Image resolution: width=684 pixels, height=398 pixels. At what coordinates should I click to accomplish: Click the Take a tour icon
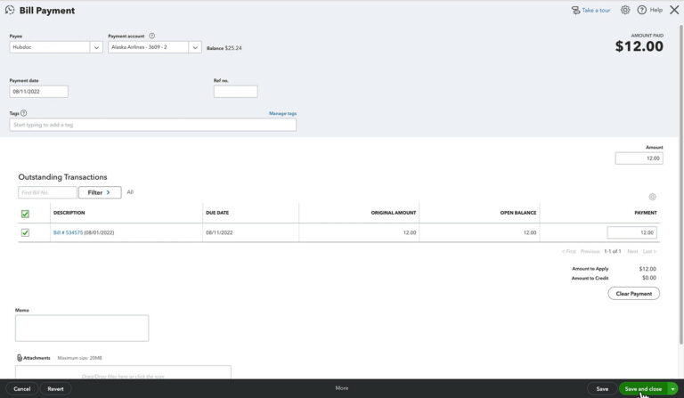click(576, 10)
